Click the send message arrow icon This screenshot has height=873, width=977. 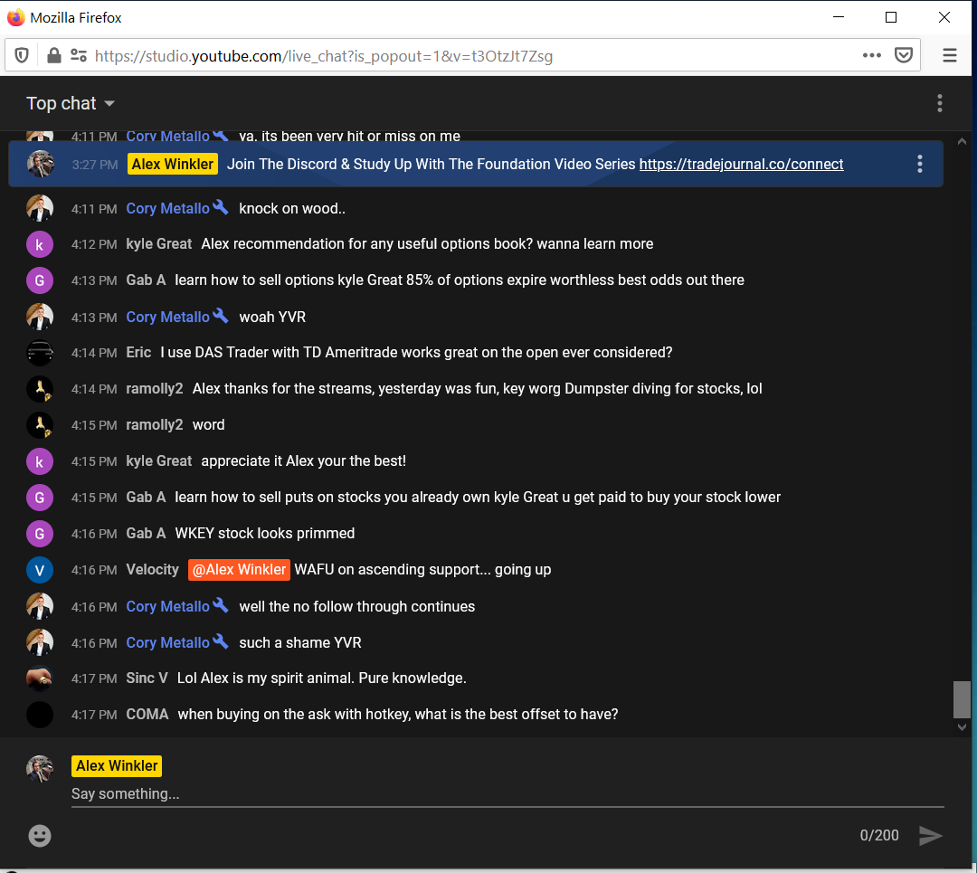pos(931,836)
